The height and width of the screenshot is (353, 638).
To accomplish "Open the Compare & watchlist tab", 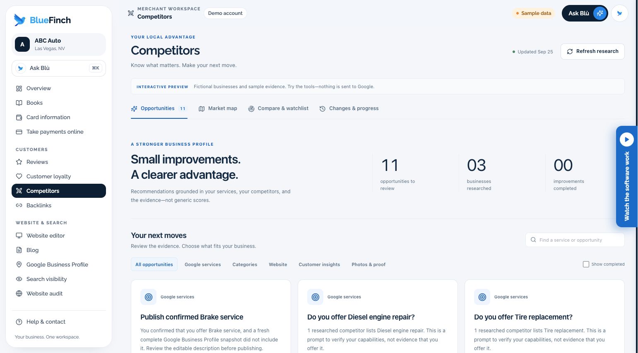I will tap(278, 108).
